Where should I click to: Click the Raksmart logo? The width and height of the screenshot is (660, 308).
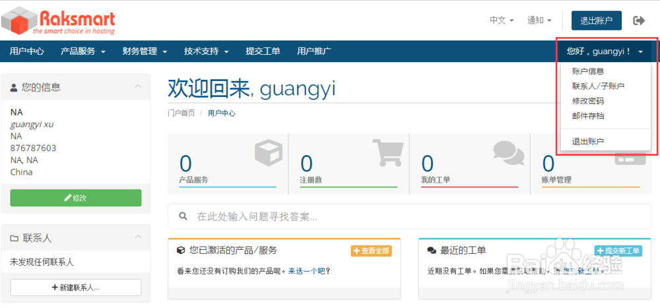point(58,21)
